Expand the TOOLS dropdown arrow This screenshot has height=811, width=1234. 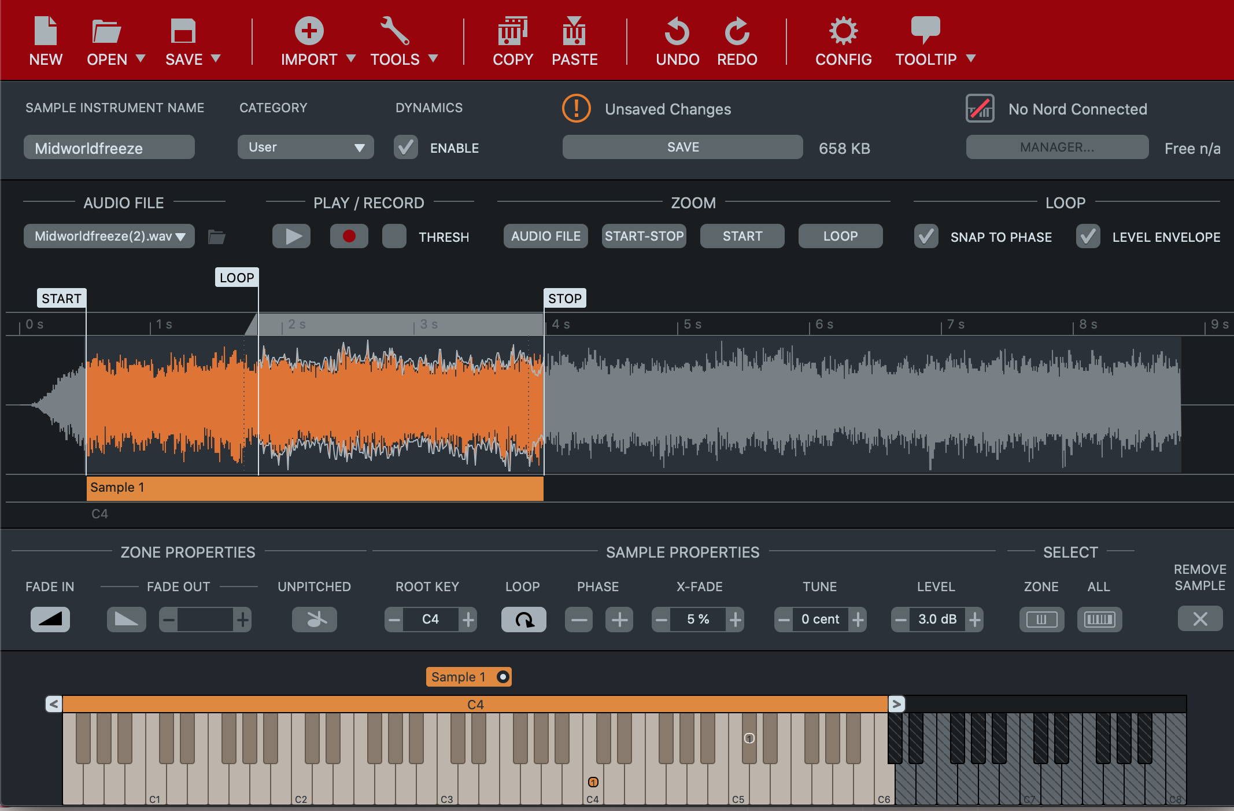click(x=433, y=58)
